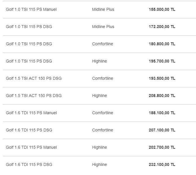Select the 193.500,00 TL price
This screenshot has width=196, height=175.
(162, 78)
